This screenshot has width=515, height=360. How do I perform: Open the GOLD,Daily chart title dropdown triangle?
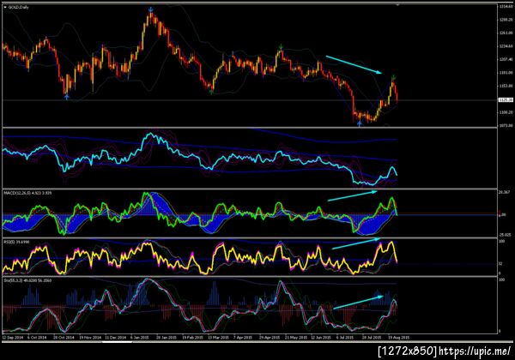tap(5, 7)
